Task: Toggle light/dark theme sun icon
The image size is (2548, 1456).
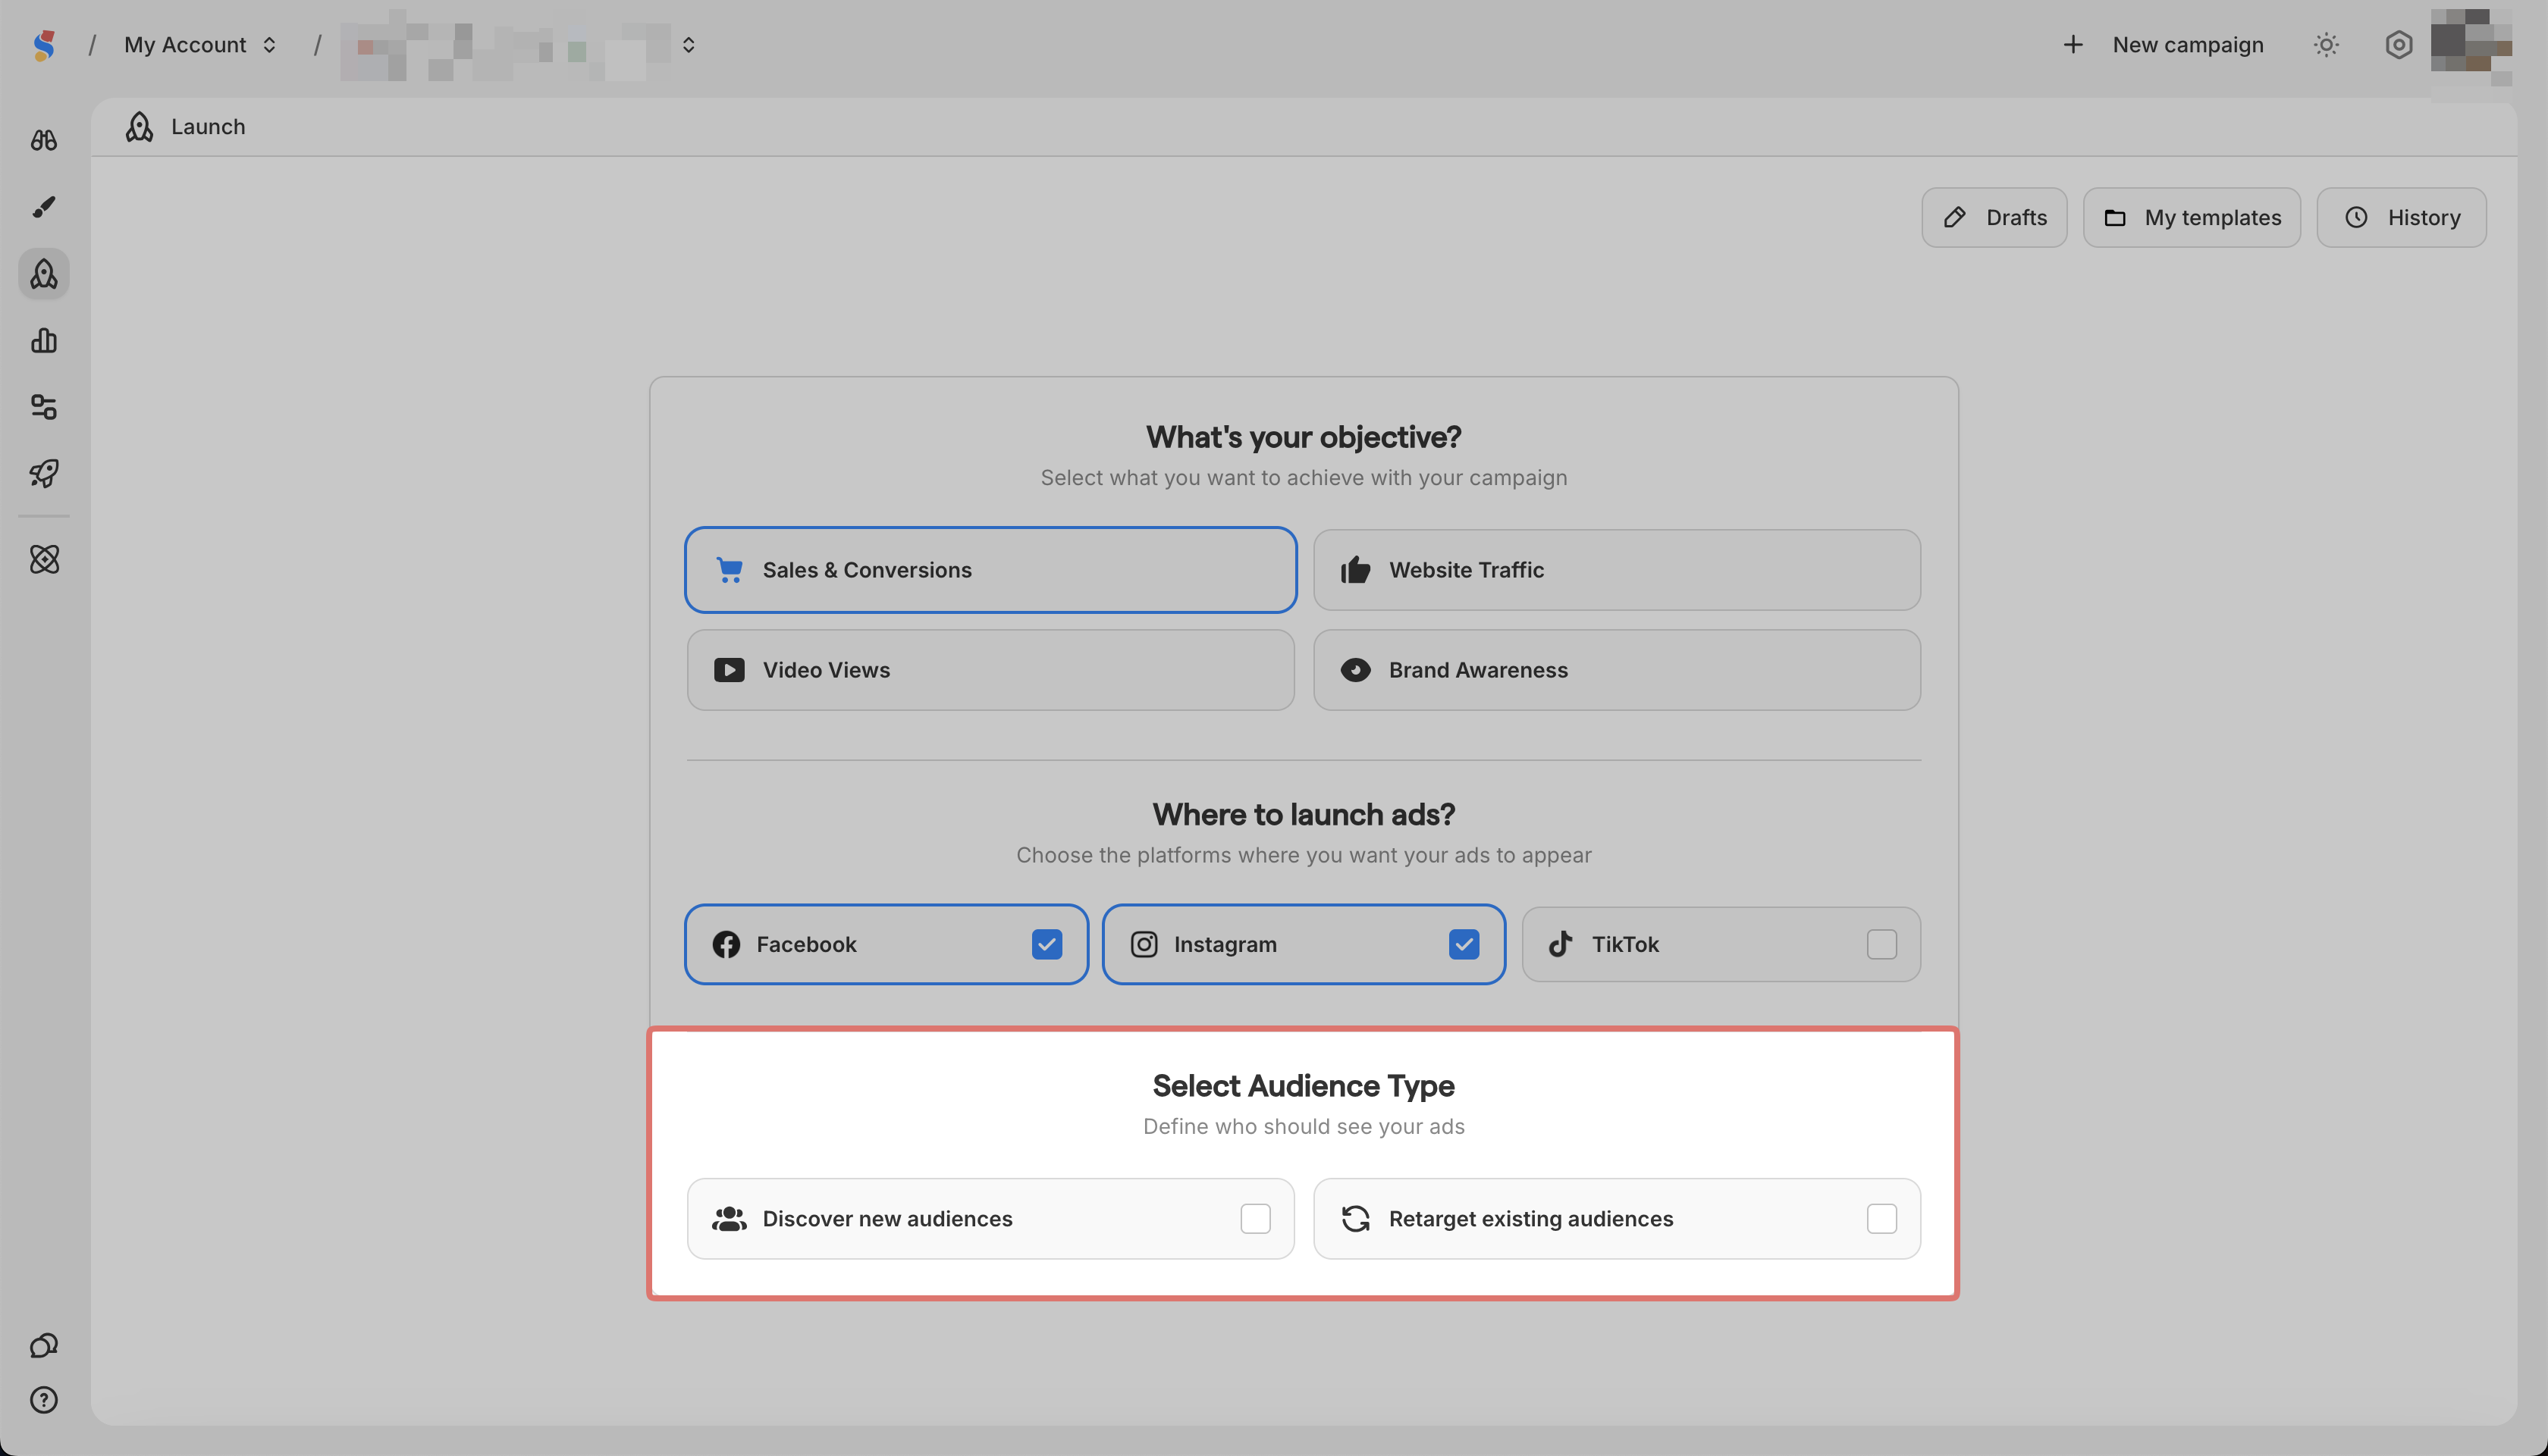Action: click(x=2326, y=45)
